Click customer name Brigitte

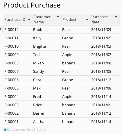(40, 46)
